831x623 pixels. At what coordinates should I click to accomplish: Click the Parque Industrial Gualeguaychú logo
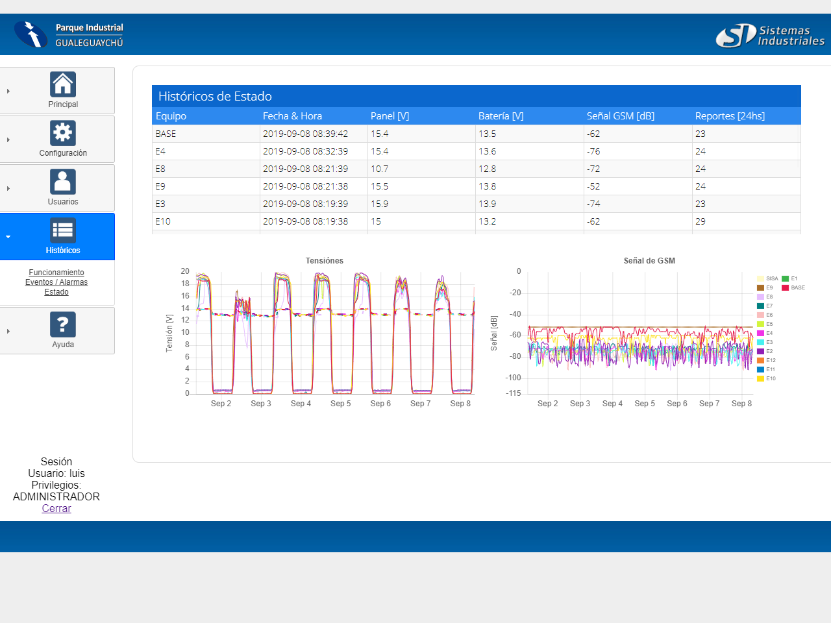69,35
